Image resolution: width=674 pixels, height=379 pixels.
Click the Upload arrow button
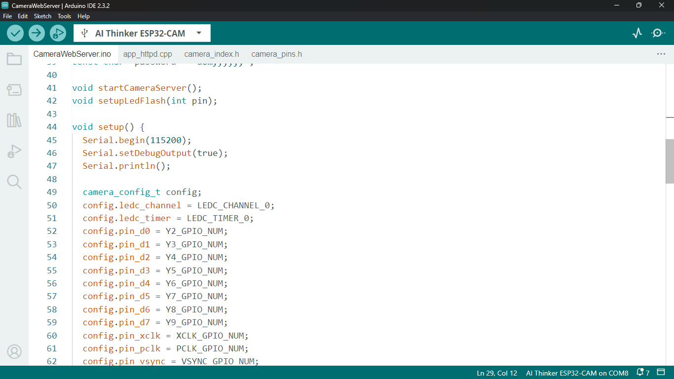pyautogui.click(x=37, y=33)
